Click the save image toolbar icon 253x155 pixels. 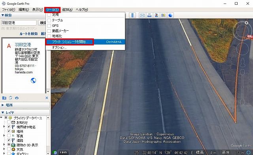pyautogui.click(x=157, y=15)
